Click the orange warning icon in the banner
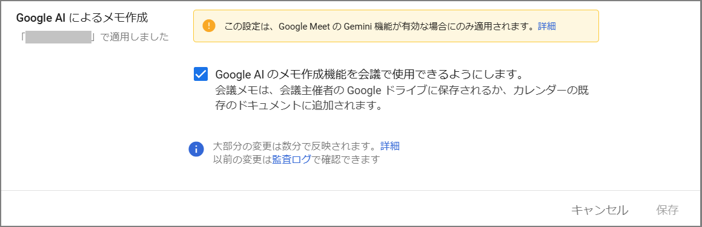Viewport: 702px width, 227px height. tap(208, 26)
